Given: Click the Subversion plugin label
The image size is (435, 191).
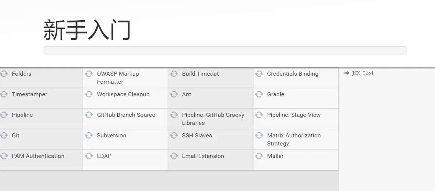Looking at the screenshot, I should tap(111, 136).
